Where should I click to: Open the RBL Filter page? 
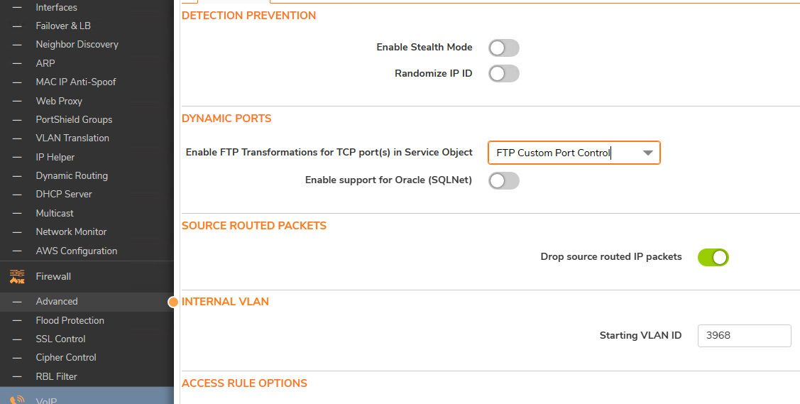56,377
